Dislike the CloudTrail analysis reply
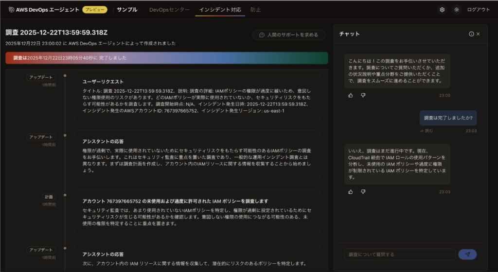498x272 pixels. (x=363, y=192)
